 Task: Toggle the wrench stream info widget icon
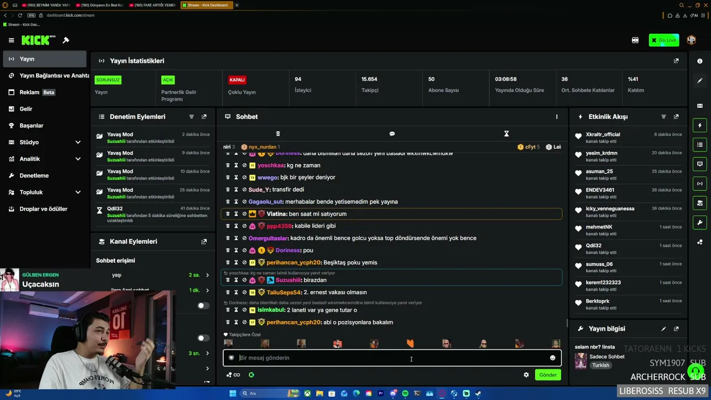tap(700, 222)
